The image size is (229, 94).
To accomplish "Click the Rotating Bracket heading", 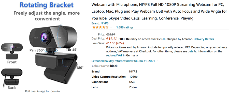I will (x=47, y=5).
